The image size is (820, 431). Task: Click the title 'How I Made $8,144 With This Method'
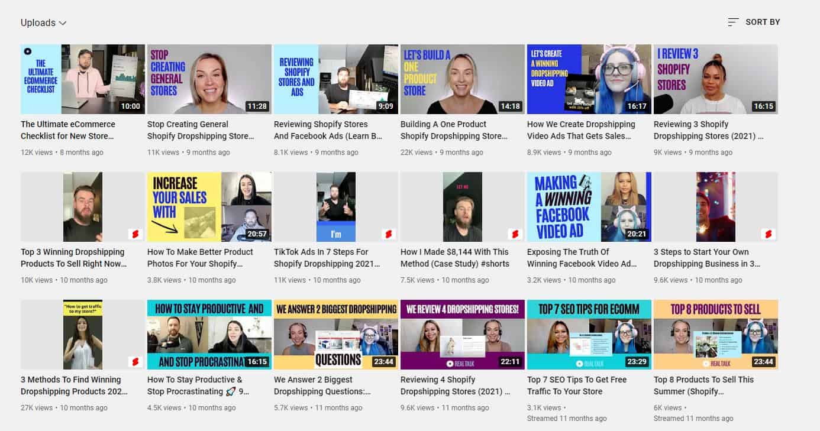tap(455, 258)
